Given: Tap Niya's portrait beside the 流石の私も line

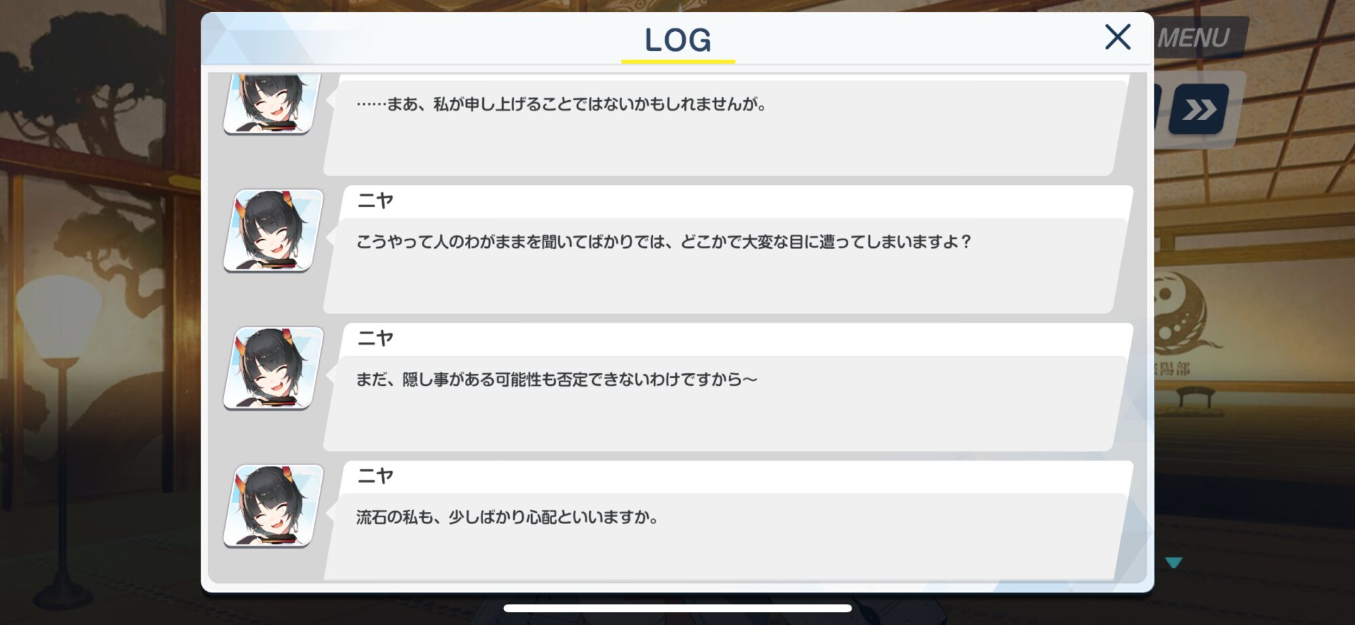Looking at the screenshot, I should (x=274, y=506).
